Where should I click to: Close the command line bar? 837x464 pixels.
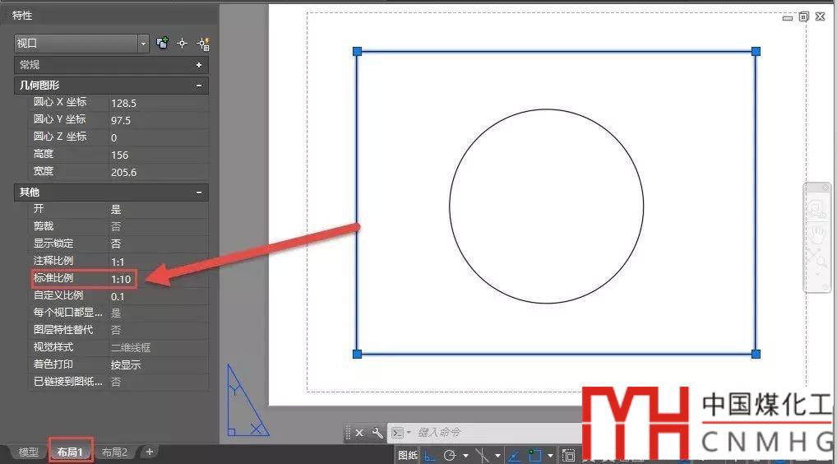pos(359,433)
